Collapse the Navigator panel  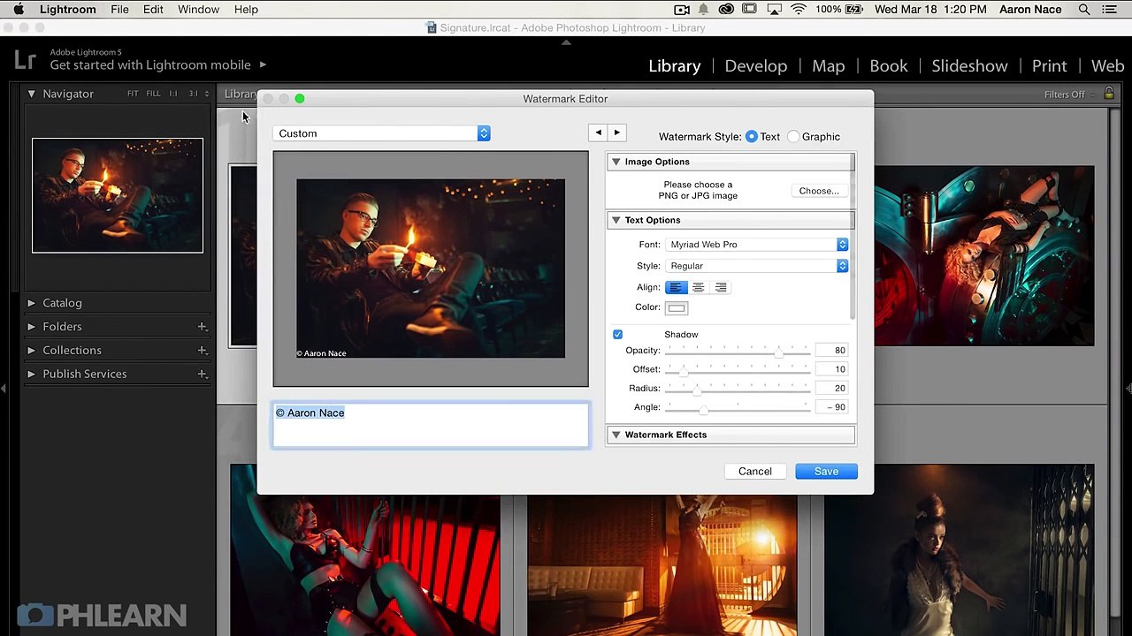point(31,94)
